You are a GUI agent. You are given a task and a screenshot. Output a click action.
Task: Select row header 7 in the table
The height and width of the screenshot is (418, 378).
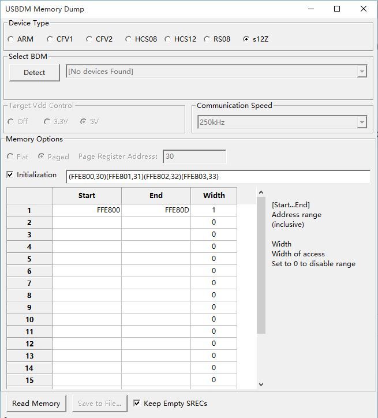[29, 283]
